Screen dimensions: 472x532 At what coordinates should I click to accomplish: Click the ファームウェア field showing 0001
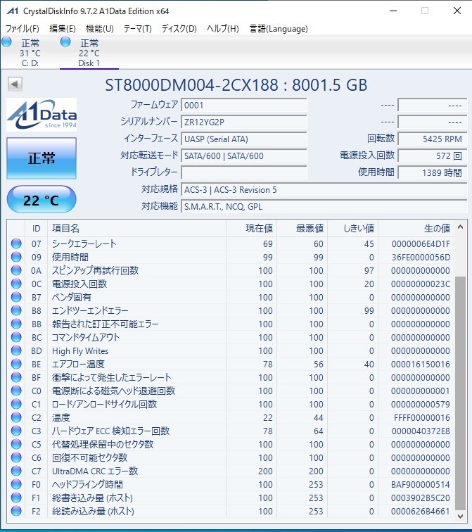(244, 105)
